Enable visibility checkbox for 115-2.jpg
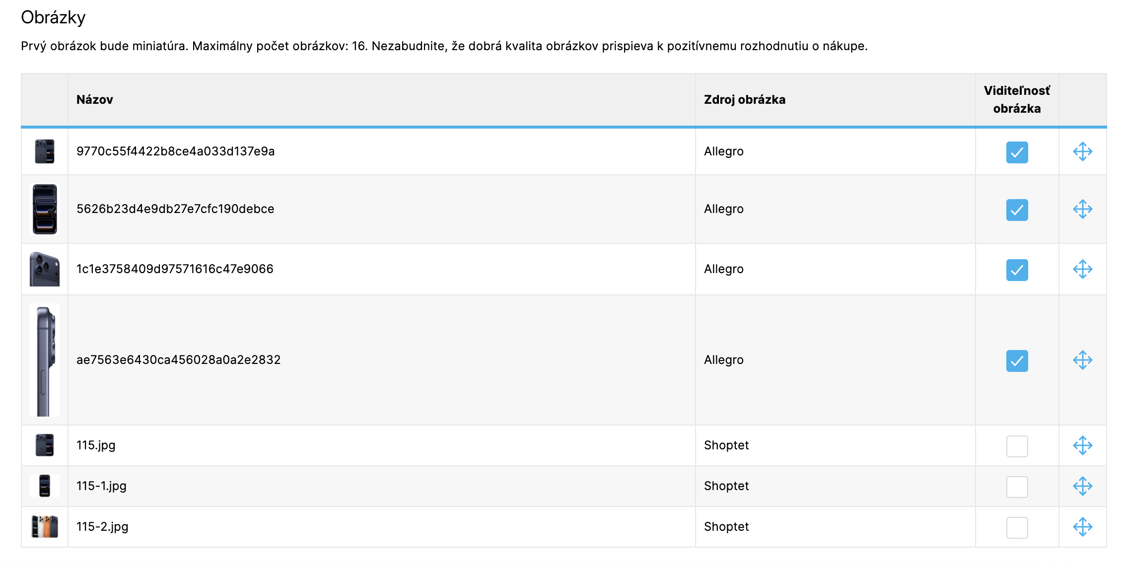 coord(1017,528)
